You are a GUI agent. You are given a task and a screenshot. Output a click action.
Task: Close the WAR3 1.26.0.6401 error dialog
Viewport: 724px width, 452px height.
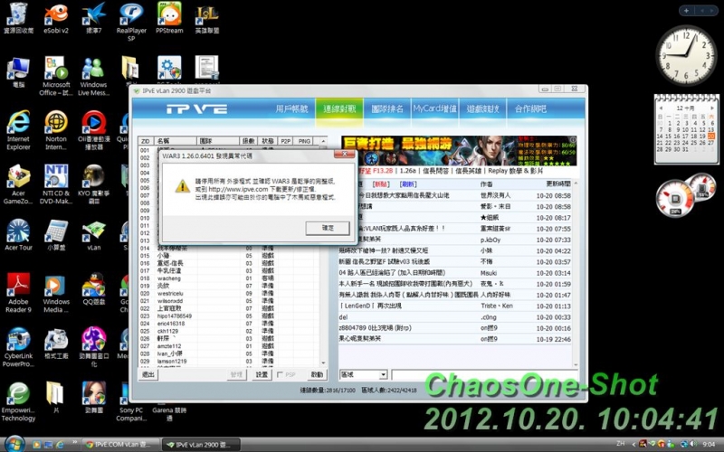pyautogui.click(x=344, y=154)
